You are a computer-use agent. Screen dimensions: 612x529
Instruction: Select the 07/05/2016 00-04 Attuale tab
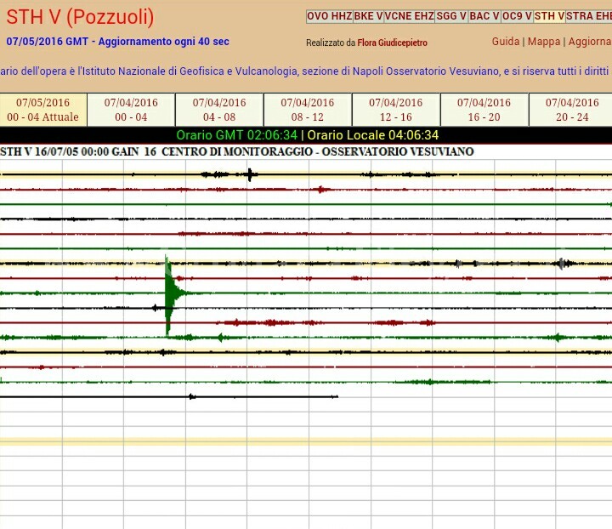(x=42, y=110)
